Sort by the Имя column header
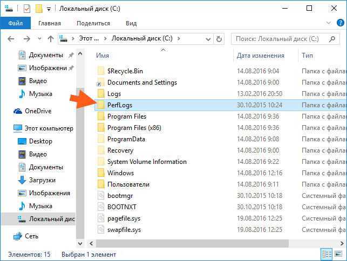347x261 pixels. click(103, 56)
